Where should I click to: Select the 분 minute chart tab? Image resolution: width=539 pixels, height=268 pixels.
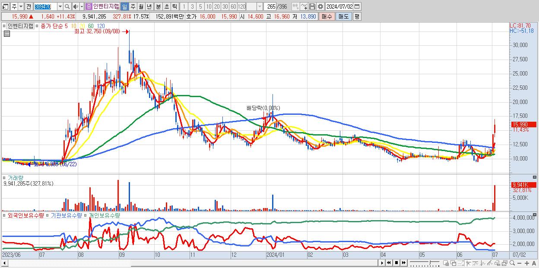click(158, 6)
